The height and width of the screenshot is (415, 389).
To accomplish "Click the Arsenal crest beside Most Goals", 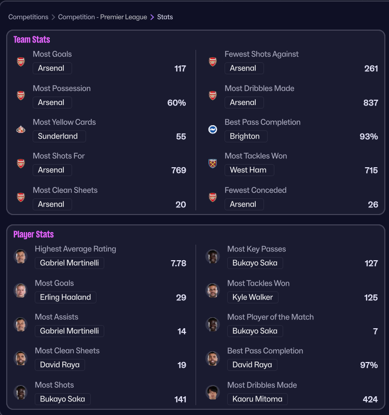I will coord(21,62).
